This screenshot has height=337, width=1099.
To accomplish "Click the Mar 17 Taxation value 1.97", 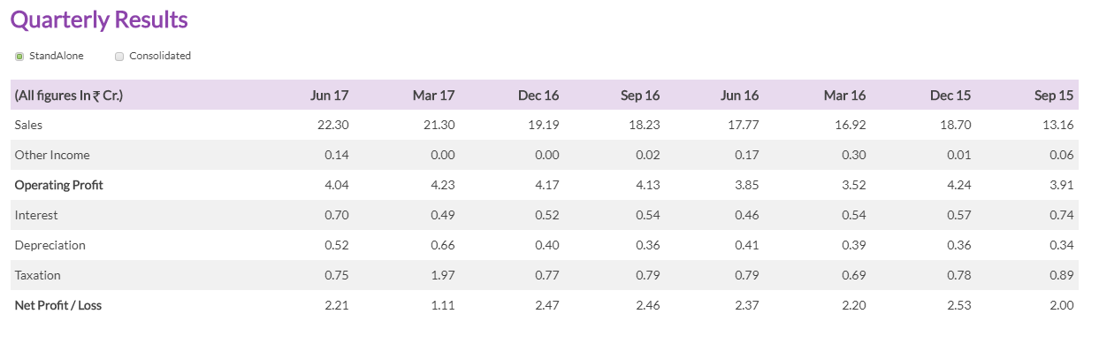I will click(x=442, y=275).
